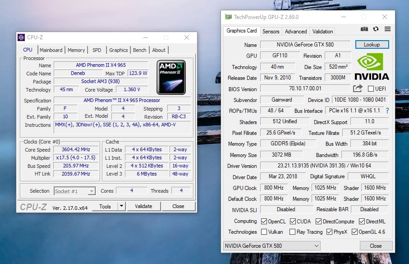This screenshot has width=409, height=264.
Task: Toggle the OpenCL checkbox
Action: (x=264, y=222)
